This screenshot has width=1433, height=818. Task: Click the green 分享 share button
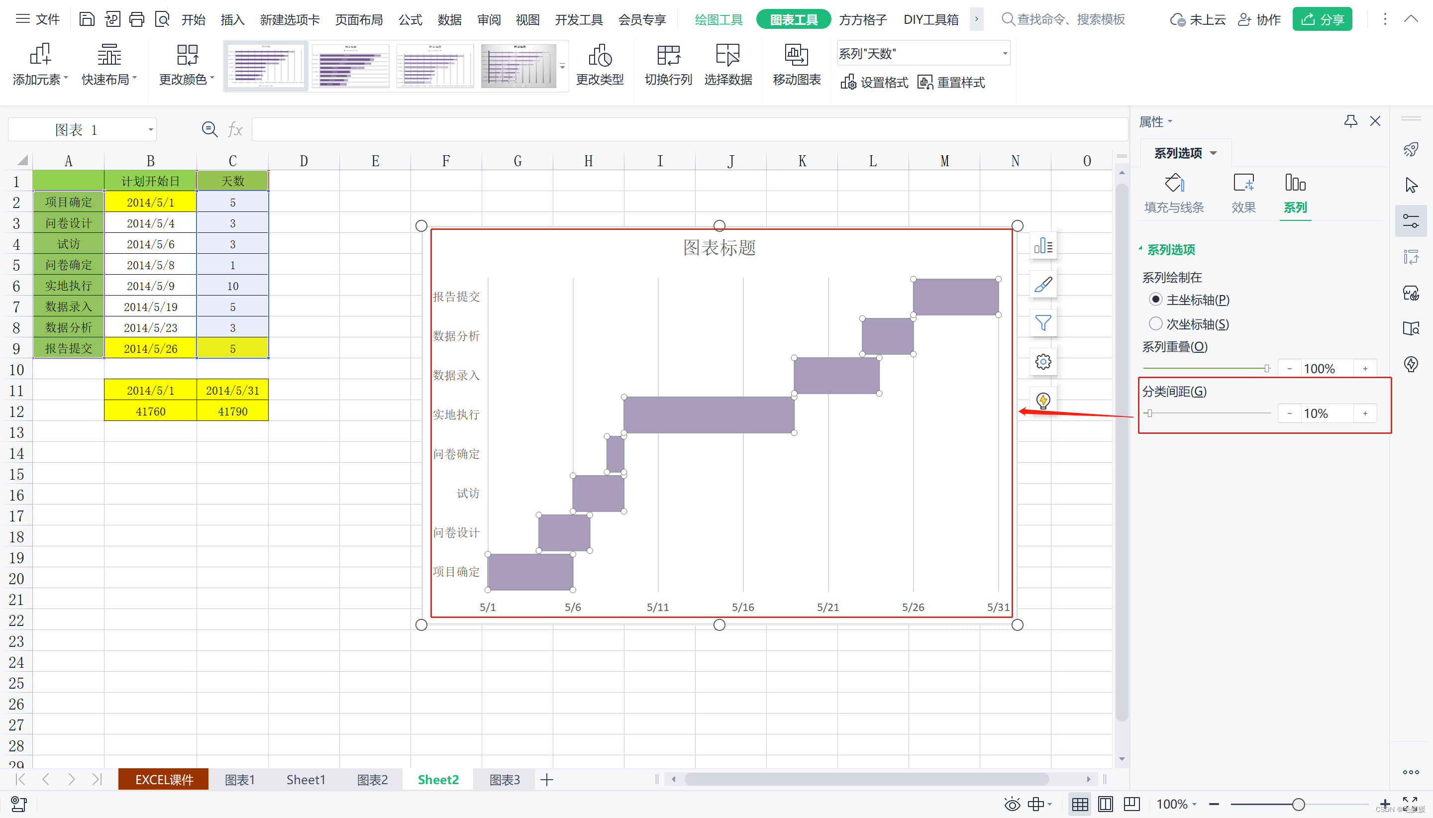click(x=1322, y=20)
